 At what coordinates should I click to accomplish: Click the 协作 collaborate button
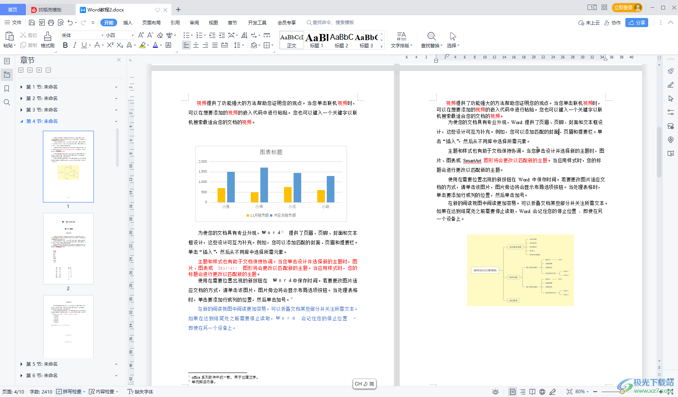pos(612,23)
